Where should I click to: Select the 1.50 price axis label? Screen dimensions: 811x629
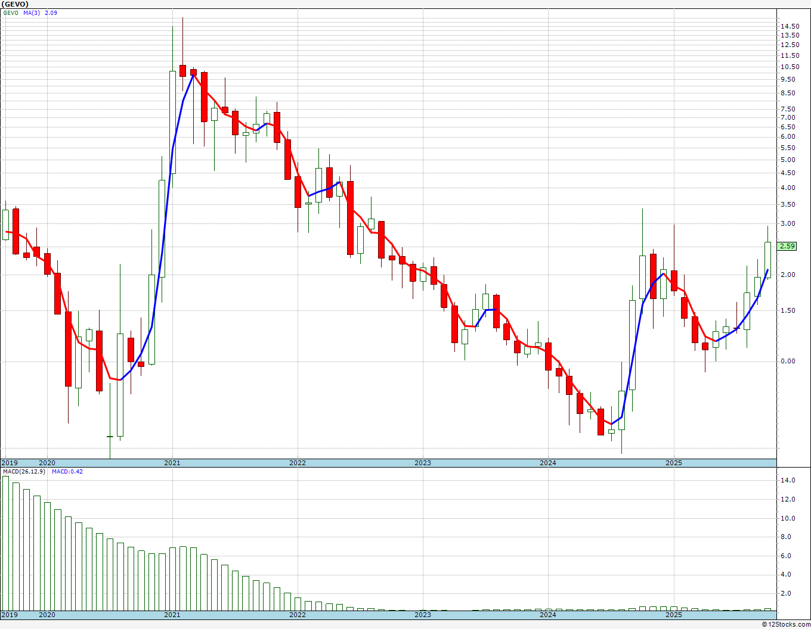pyautogui.click(x=788, y=310)
